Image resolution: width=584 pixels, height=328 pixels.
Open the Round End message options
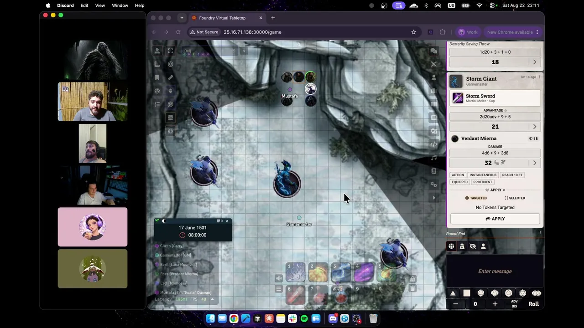pos(540,233)
